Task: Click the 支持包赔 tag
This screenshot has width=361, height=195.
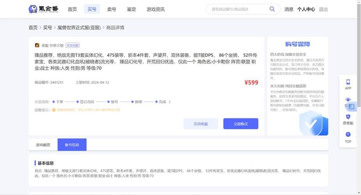Action: [73, 45]
